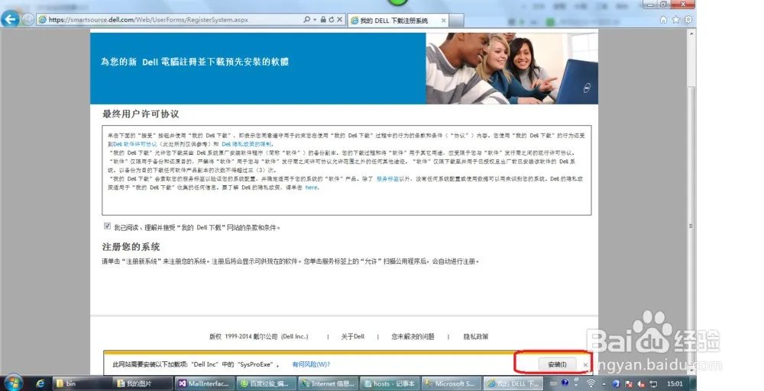Click the 版权 1999-2014 戴尔公司 footer text

[x=258, y=337]
